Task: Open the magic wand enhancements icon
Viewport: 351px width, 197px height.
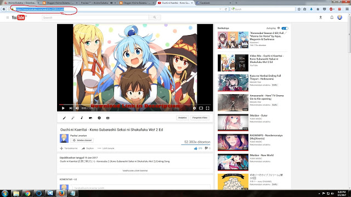Action: coord(73,118)
